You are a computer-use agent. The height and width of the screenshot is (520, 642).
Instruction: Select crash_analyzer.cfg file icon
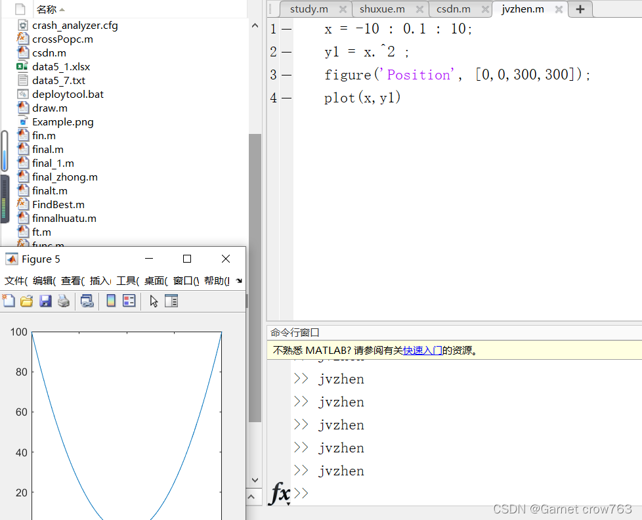click(23, 26)
